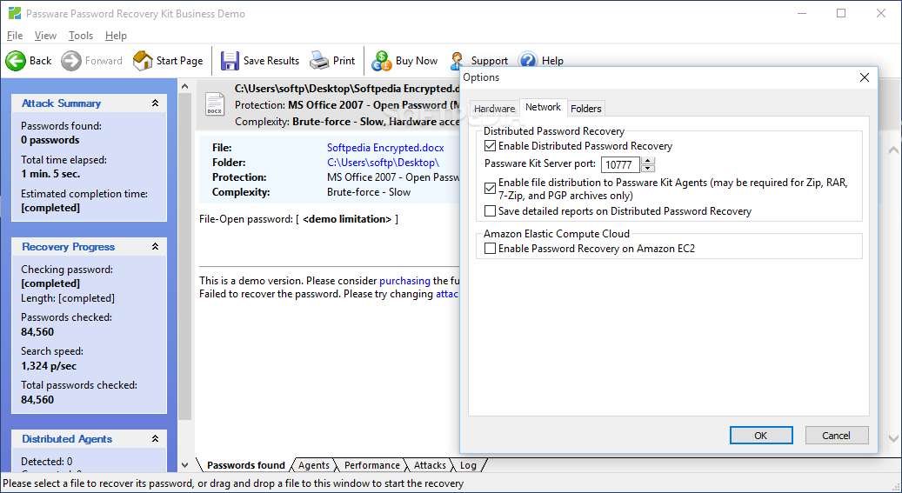Open the Start Page house icon
The height and width of the screenshot is (493, 902).
[x=143, y=60]
